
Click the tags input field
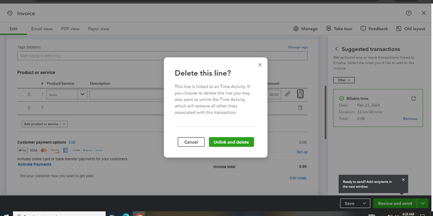click(163, 56)
